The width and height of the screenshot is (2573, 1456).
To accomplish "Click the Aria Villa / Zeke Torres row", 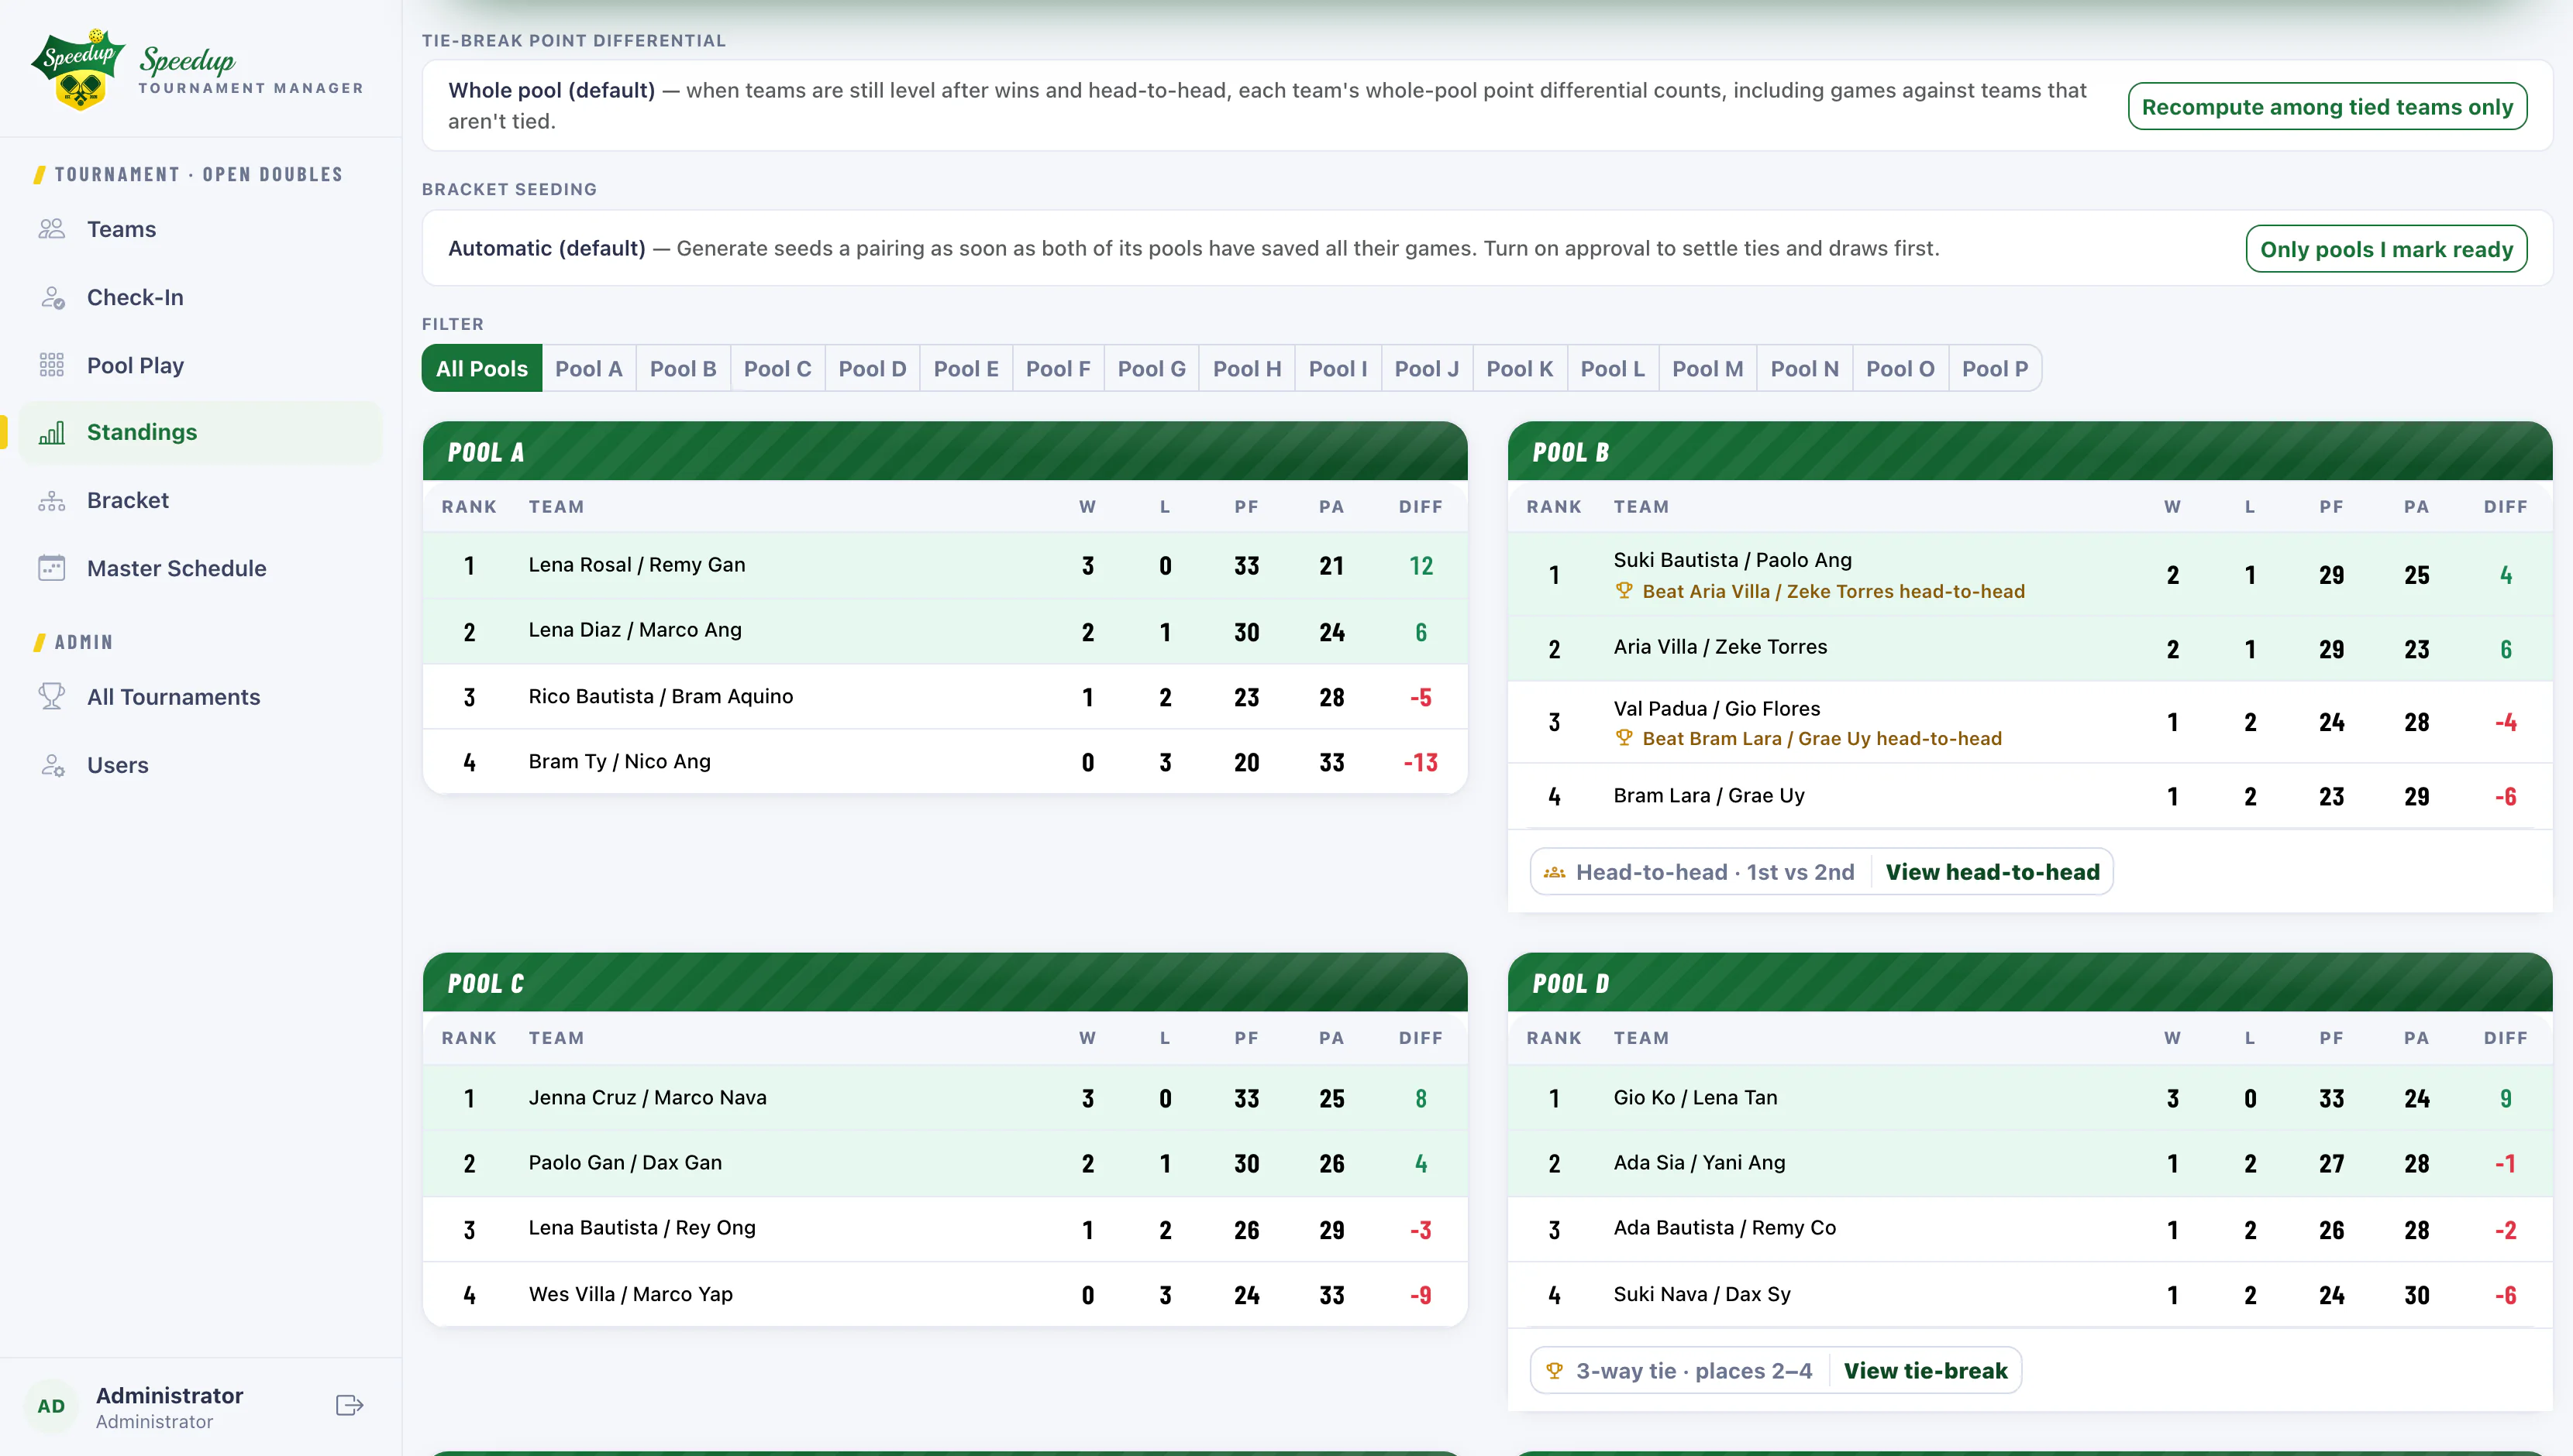I will coord(2030,648).
